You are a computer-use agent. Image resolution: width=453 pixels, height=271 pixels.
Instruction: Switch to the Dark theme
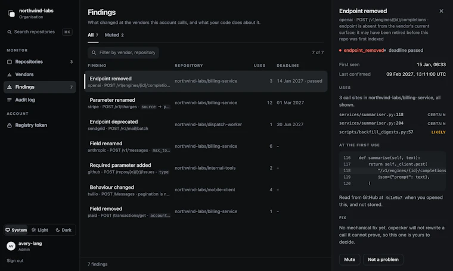tap(64, 230)
